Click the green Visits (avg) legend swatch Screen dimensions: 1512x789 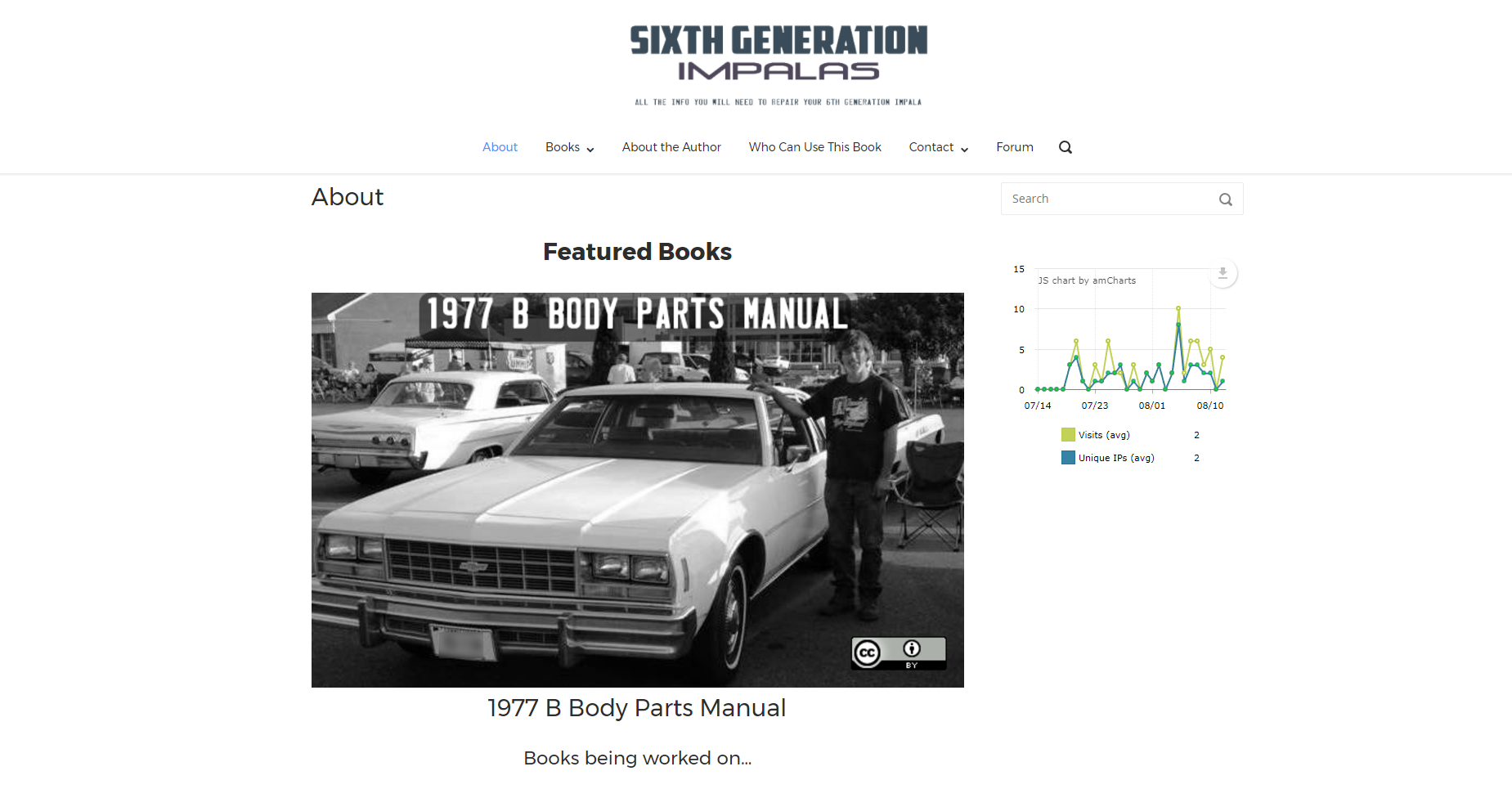tap(1068, 435)
